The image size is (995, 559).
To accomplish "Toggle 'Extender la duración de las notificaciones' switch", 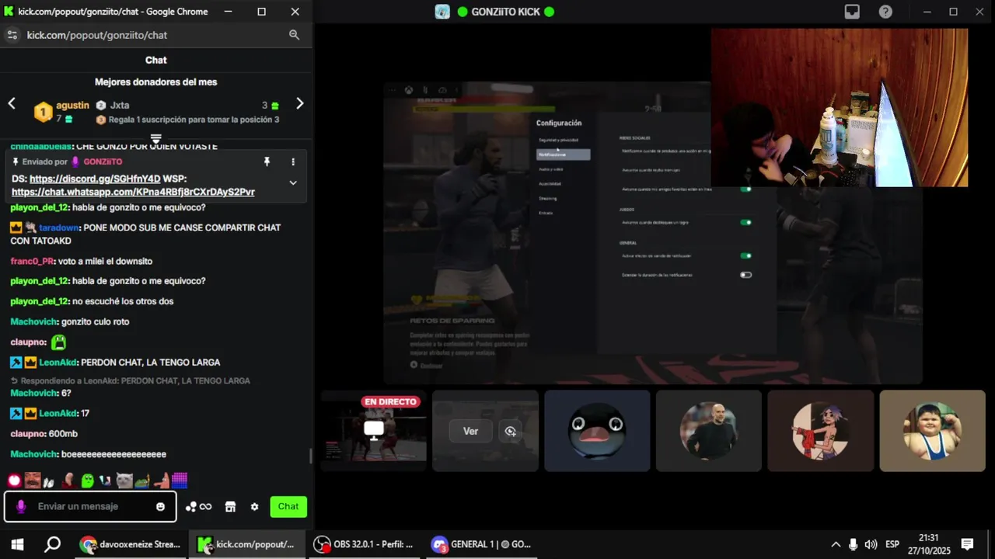I will click(x=745, y=275).
